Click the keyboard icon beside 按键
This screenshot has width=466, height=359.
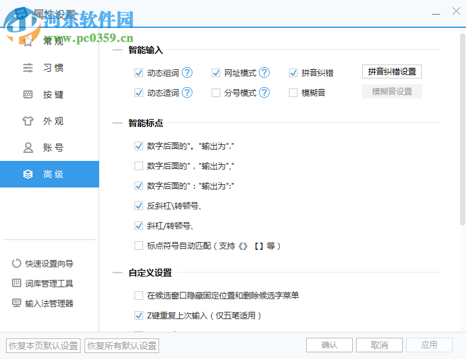(x=28, y=94)
